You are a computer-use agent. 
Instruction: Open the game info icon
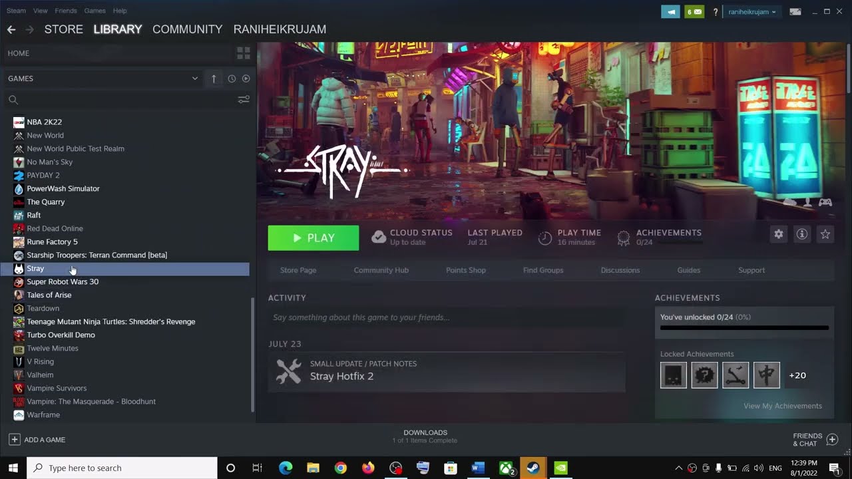(802, 234)
